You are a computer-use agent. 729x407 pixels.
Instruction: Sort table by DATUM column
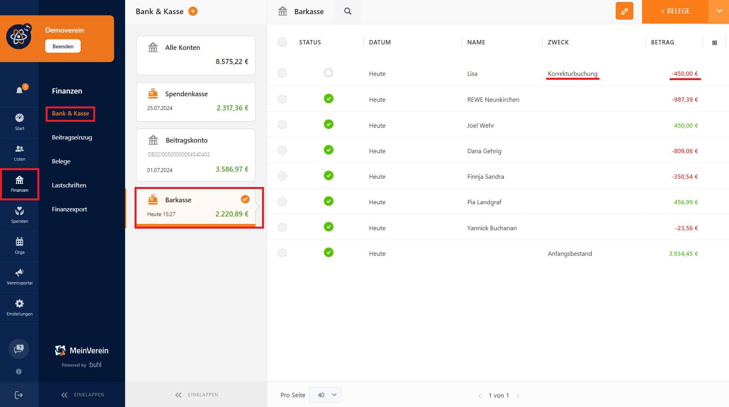(x=380, y=42)
